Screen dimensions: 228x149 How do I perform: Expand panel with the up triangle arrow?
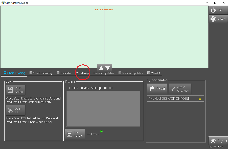[x=101, y=68]
